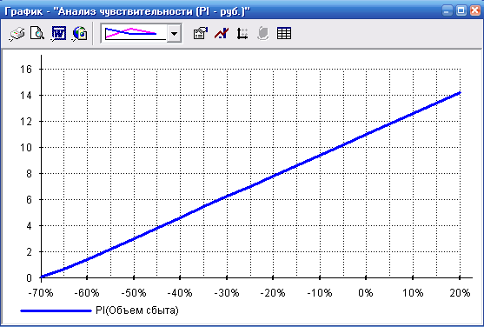Click the x-axis label -70%
Screen dimensions: 484x327
41,293
